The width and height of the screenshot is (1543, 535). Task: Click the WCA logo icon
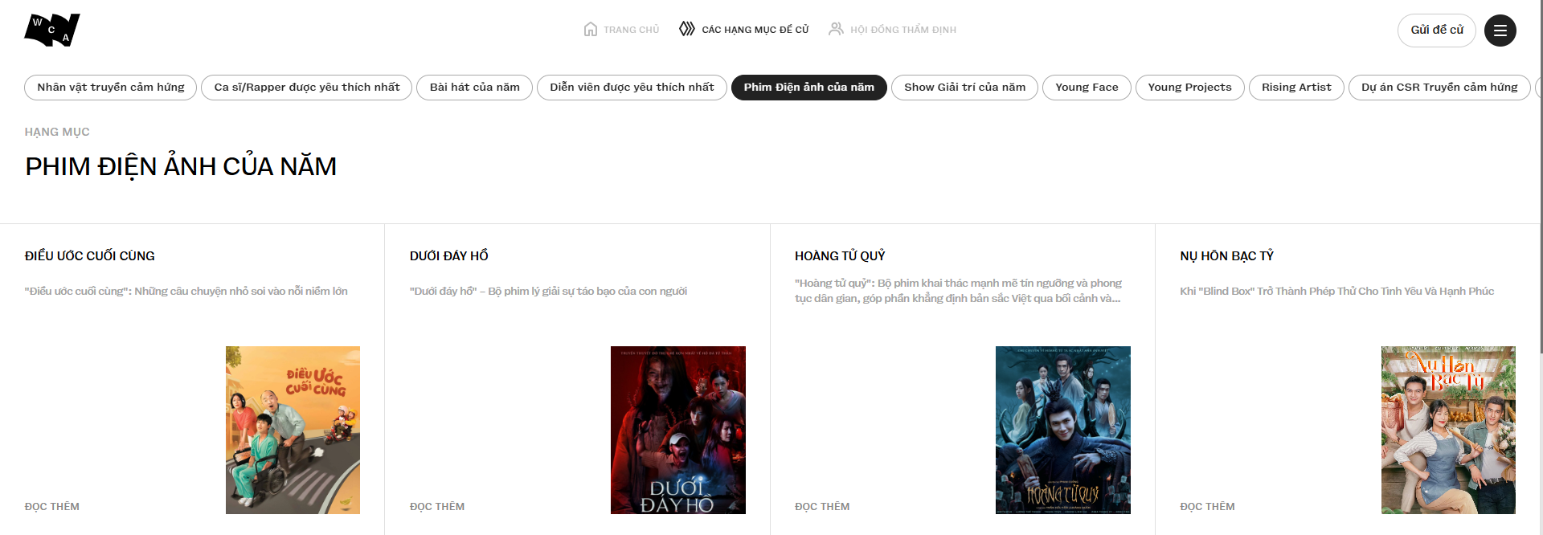point(52,30)
